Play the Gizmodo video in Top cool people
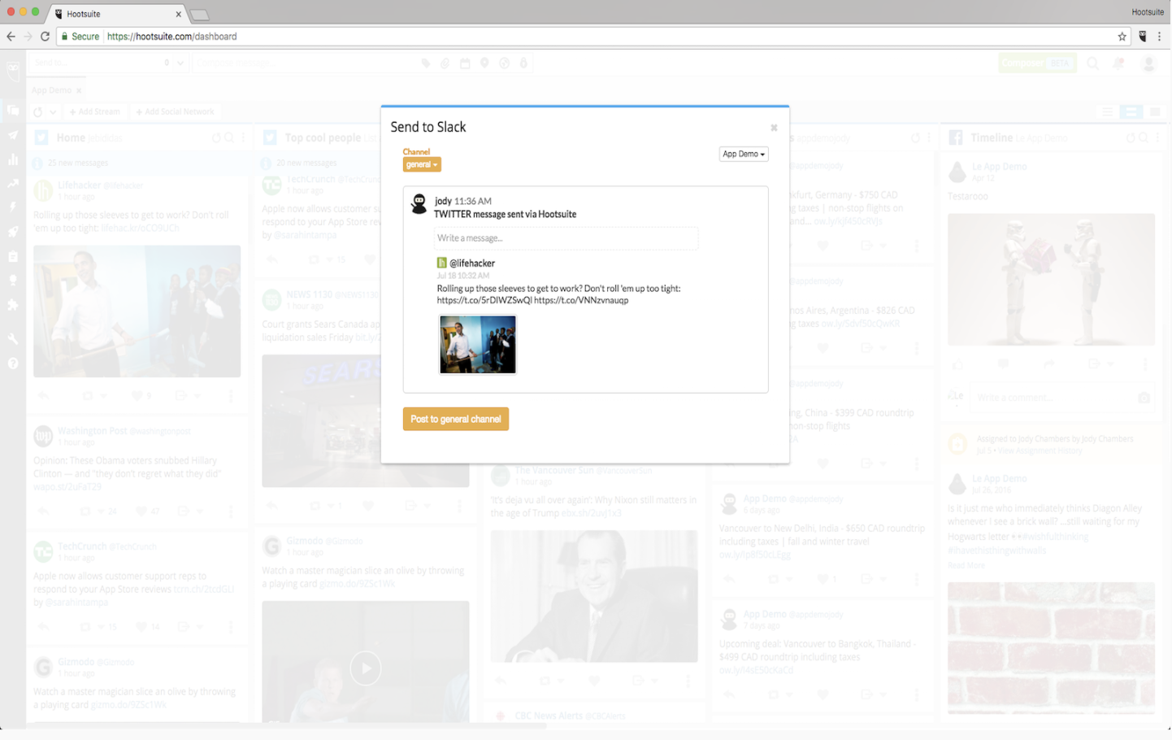1172x740 pixels. coord(366,668)
